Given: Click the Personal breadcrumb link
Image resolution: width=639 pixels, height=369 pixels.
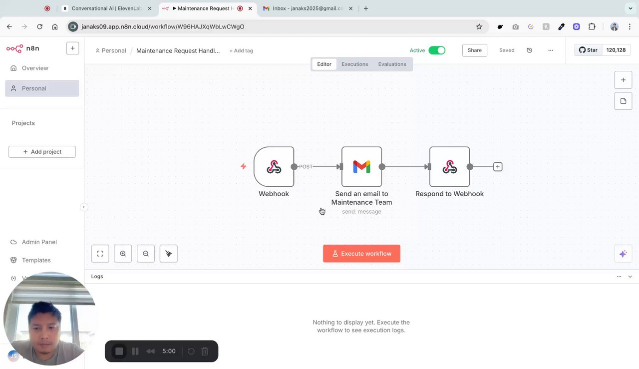Looking at the screenshot, I should (x=110, y=50).
